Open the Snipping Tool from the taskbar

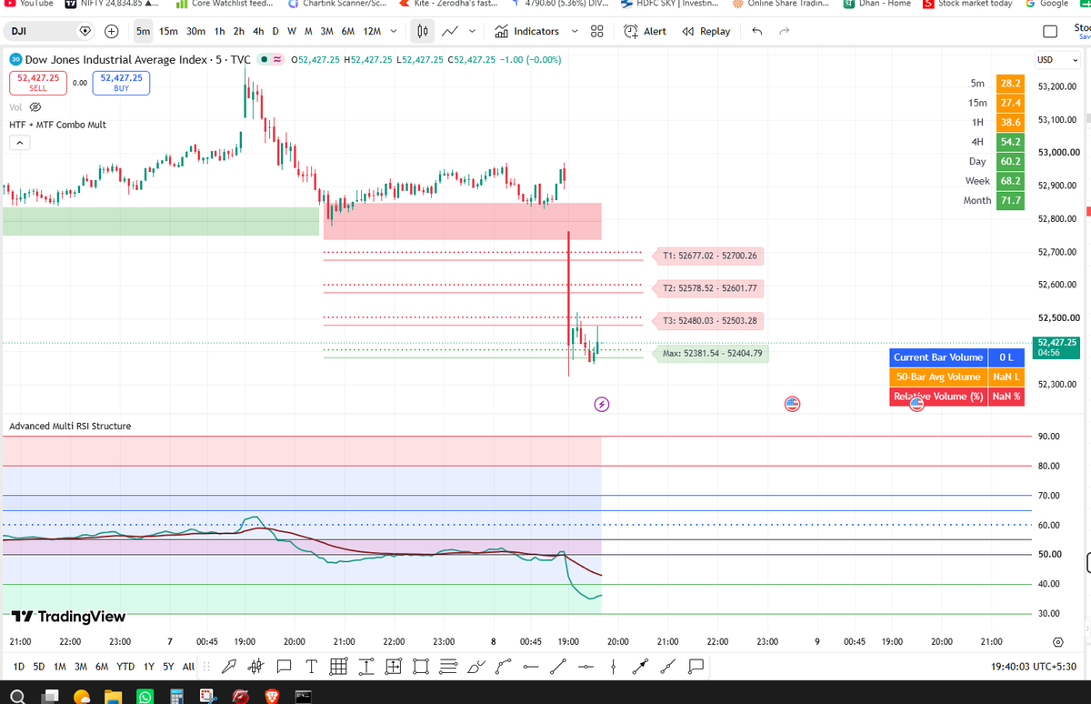pos(208,696)
